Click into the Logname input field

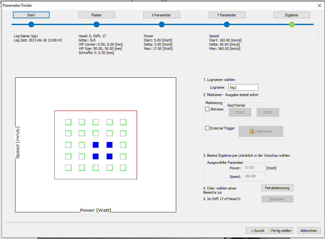243,87
